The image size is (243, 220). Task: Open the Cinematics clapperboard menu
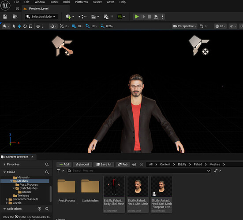point(95,17)
